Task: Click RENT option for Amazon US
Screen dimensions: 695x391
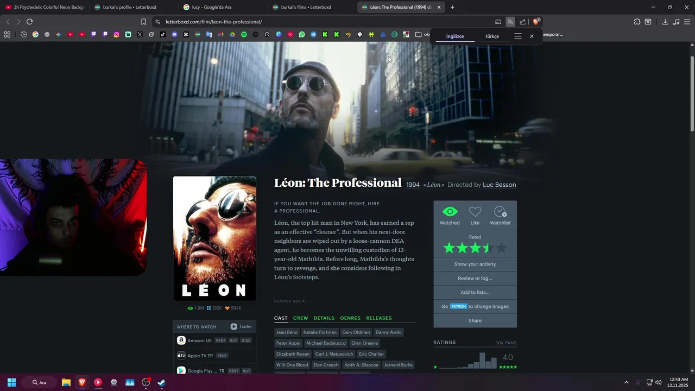Action: point(220,340)
